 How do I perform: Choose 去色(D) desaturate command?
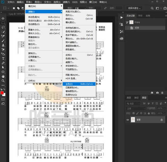(x=79, y=84)
